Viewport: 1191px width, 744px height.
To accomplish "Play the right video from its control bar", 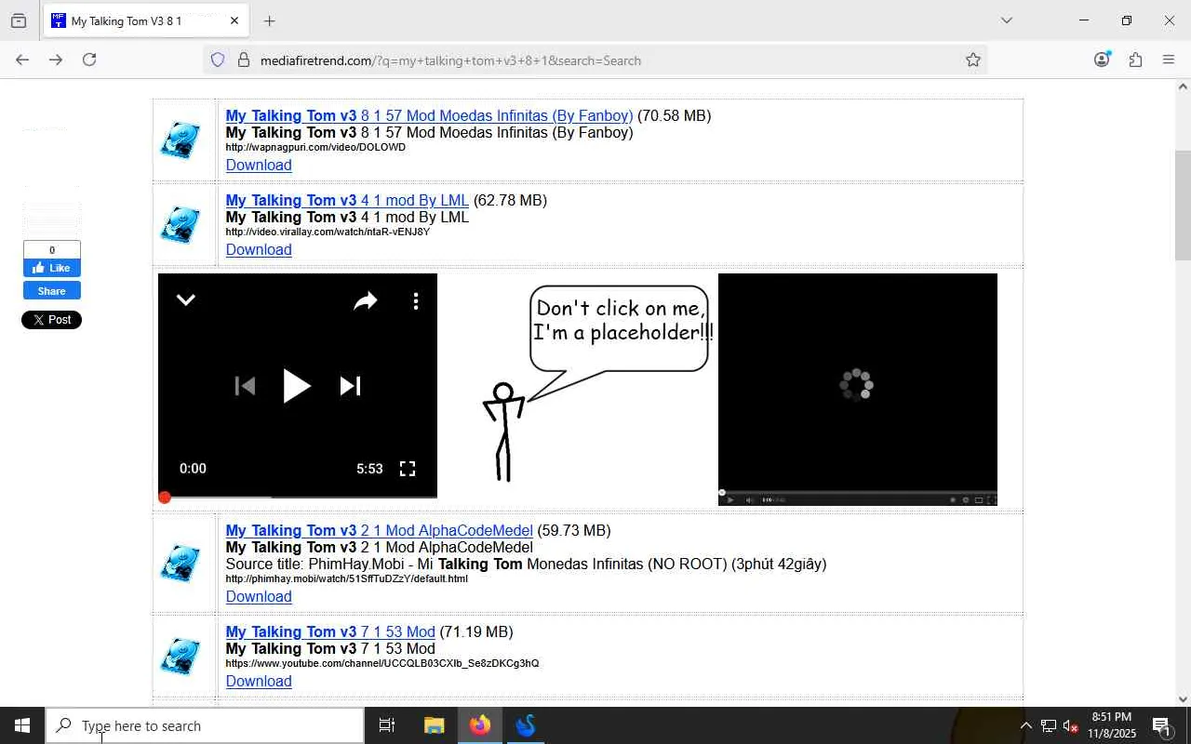I will (730, 500).
